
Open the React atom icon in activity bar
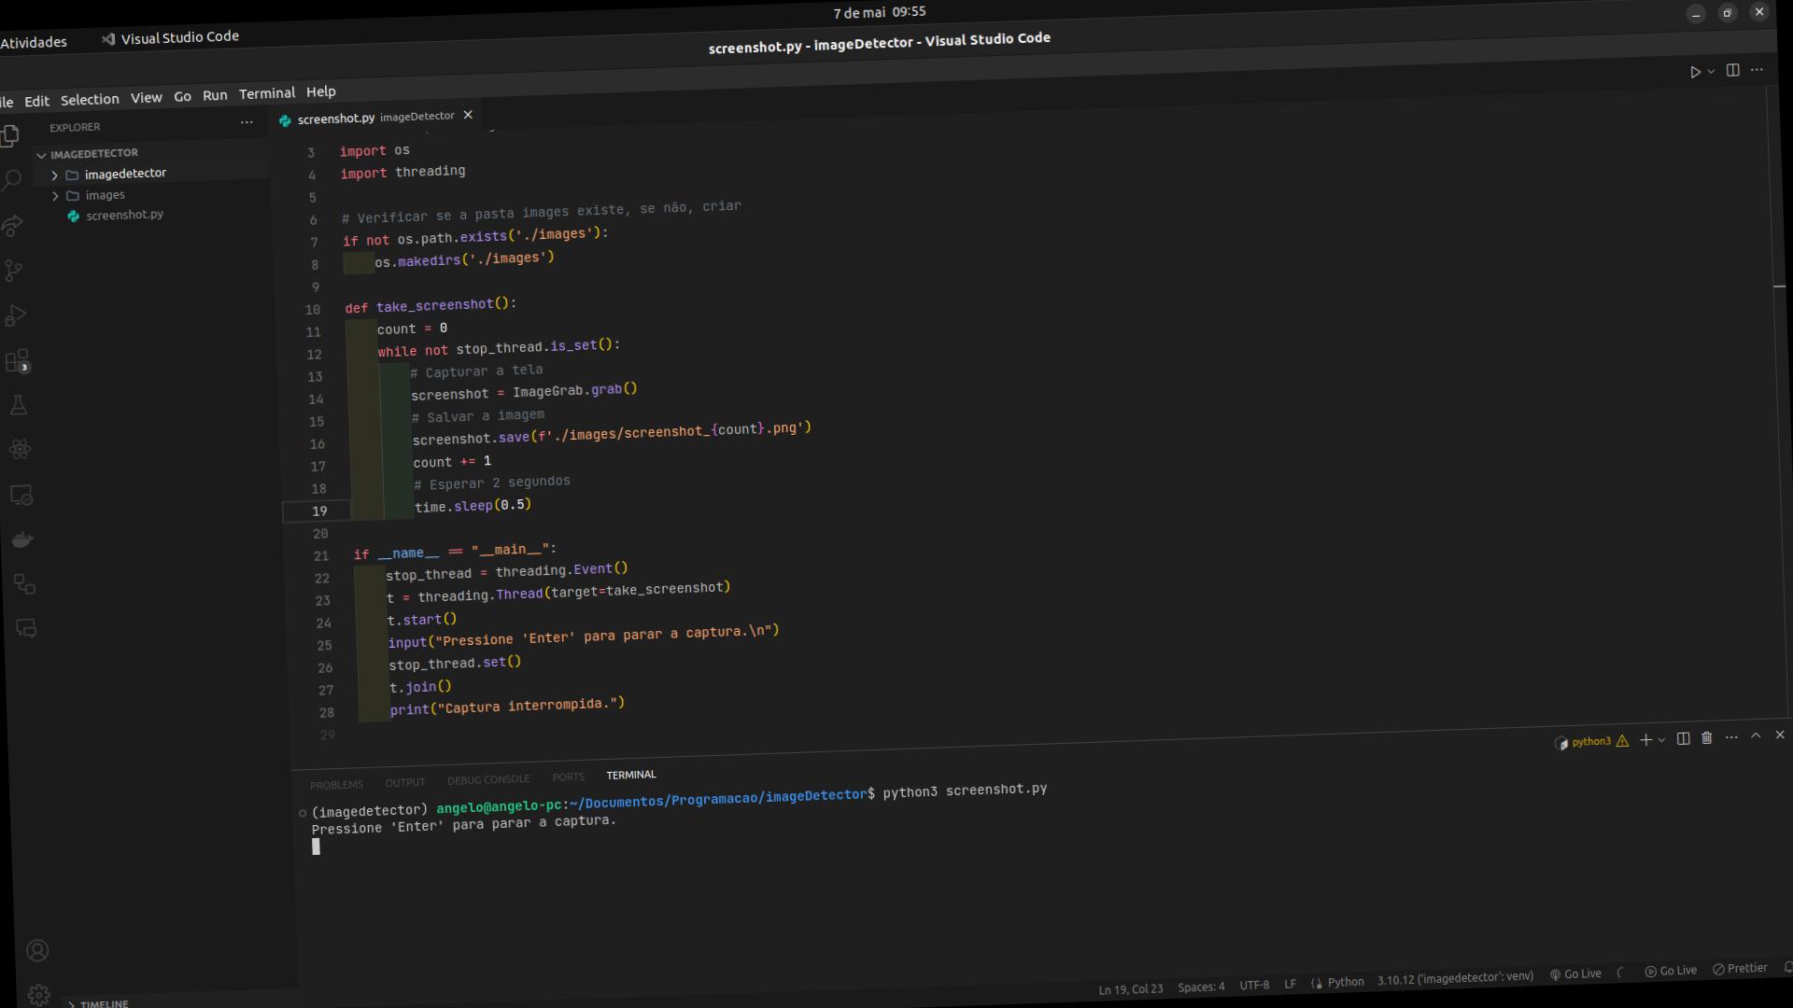coord(20,450)
